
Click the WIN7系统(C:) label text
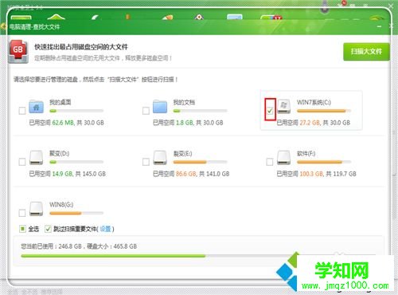[x=314, y=102]
